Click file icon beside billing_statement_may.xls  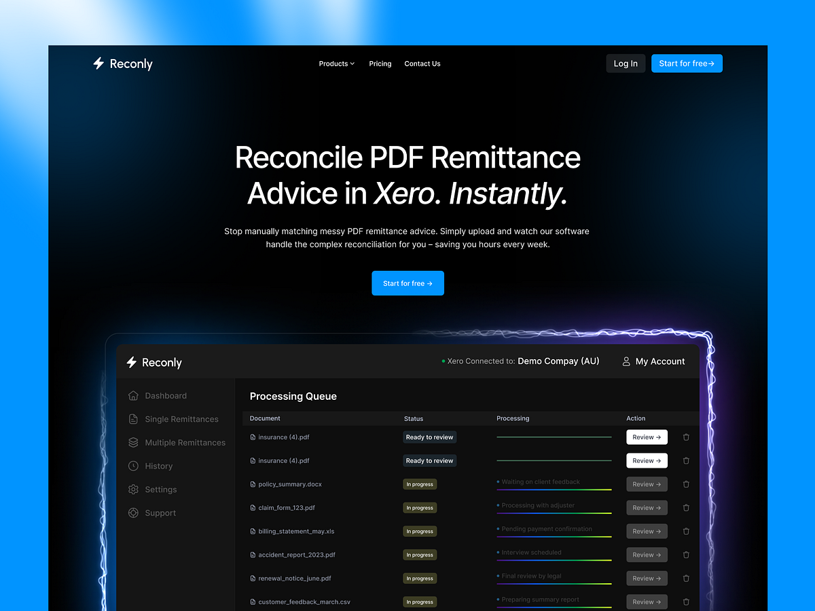tap(253, 532)
